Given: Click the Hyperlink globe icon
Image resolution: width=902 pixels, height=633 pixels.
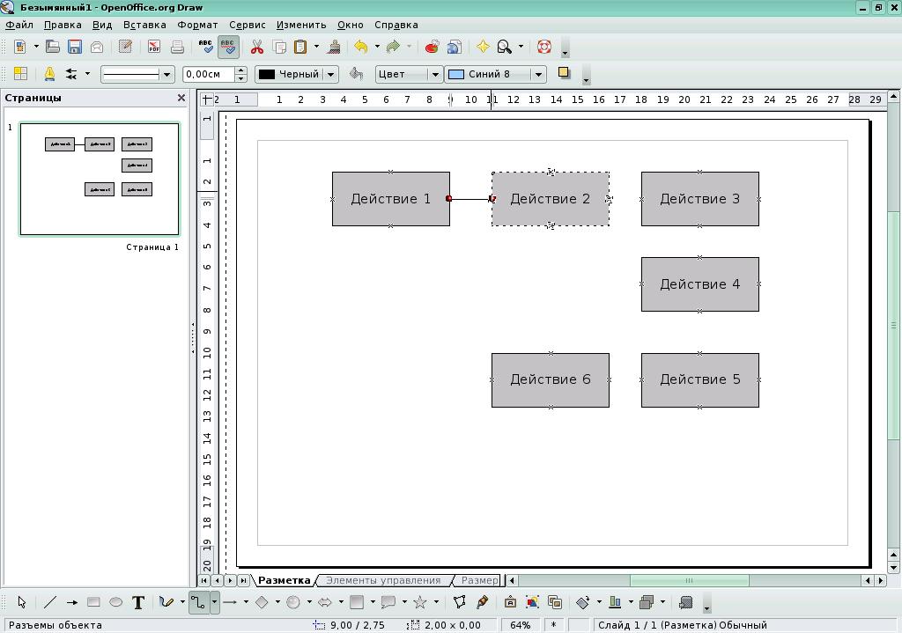Looking at the screenshot, I should click(x=455, y=47).
